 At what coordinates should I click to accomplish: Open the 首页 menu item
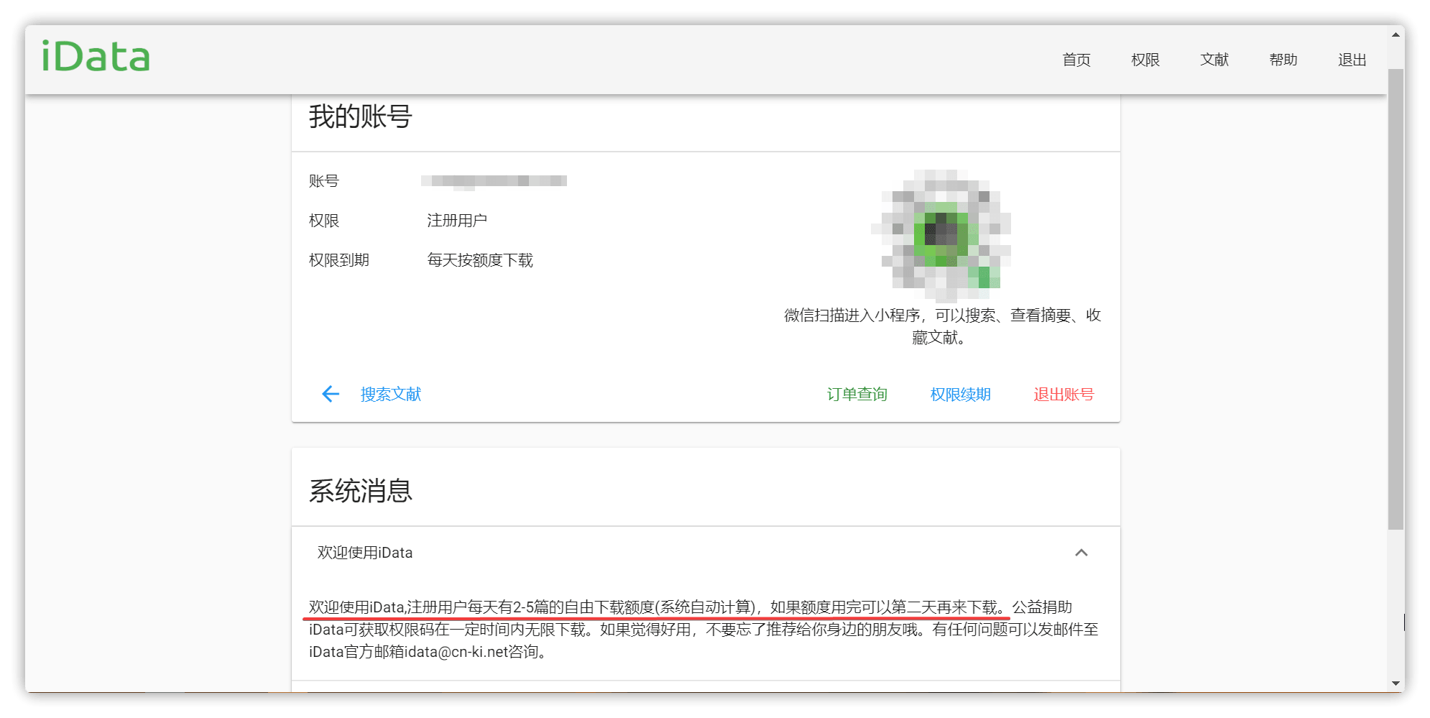(x=1076, y=60)
